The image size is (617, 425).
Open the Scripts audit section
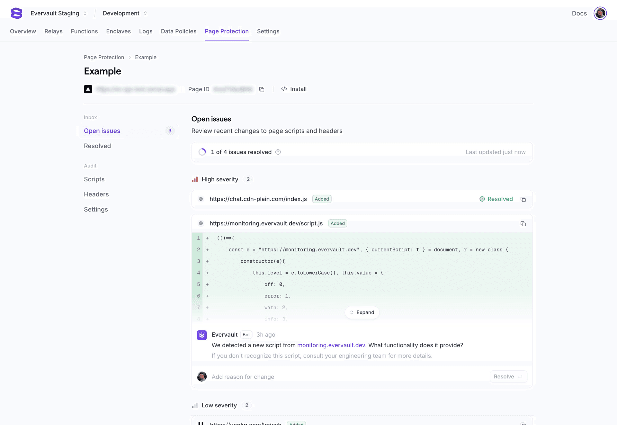click(x=94, y=179)
